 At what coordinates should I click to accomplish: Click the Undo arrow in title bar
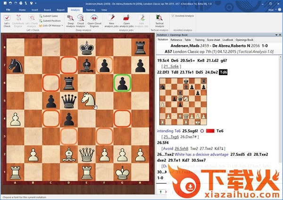point(10,3)
